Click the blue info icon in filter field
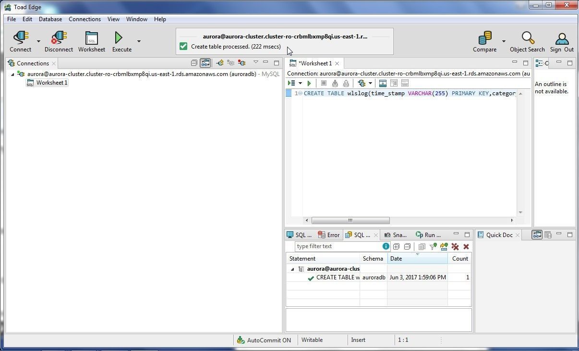 click(386, 246)
